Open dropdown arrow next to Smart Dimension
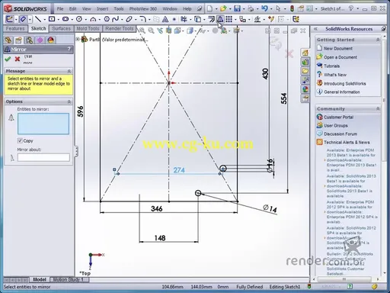Viewport: 390px width, 293px height. (30, 19)
